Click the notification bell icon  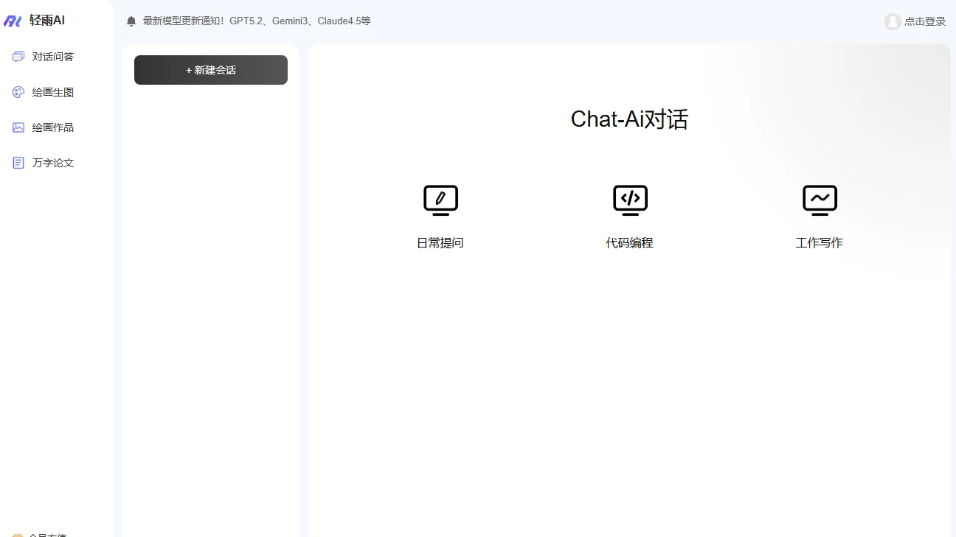131,21
